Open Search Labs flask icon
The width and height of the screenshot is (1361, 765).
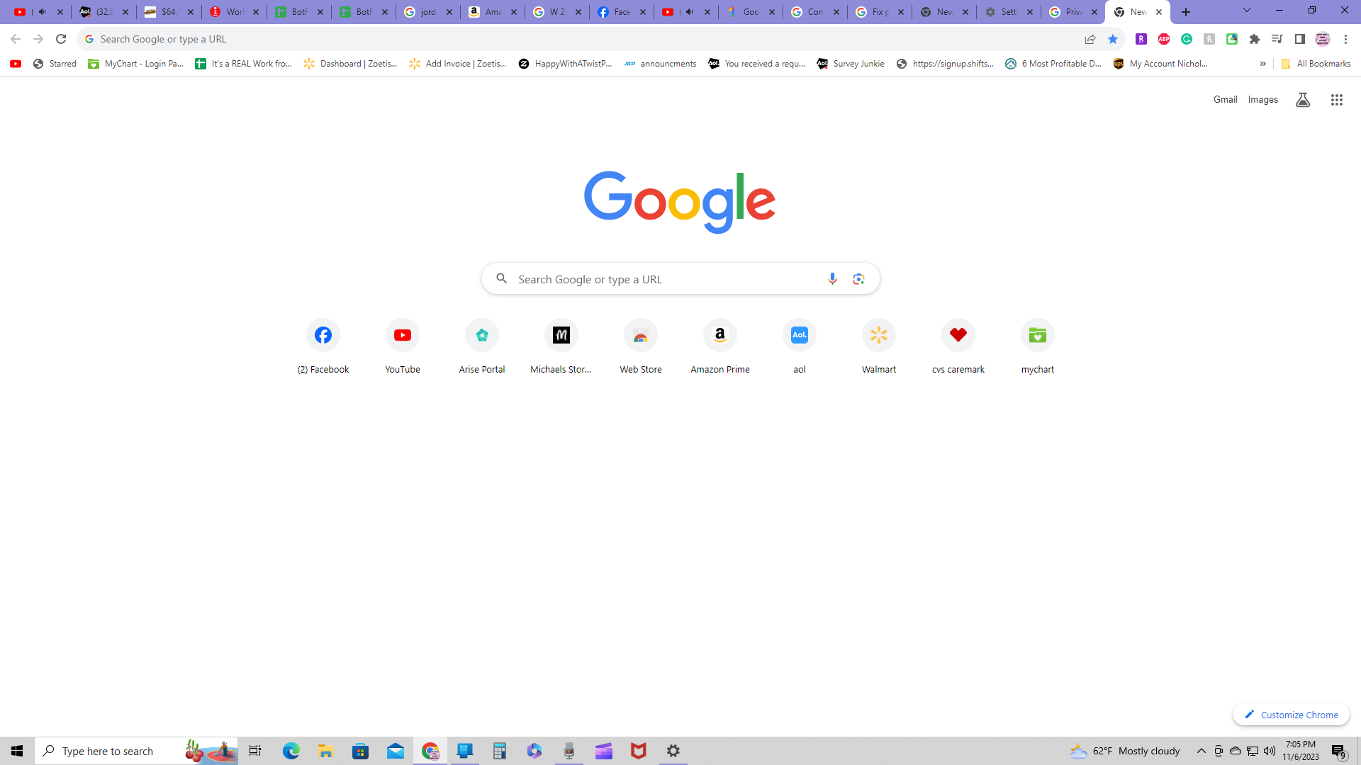[1303, 100]
